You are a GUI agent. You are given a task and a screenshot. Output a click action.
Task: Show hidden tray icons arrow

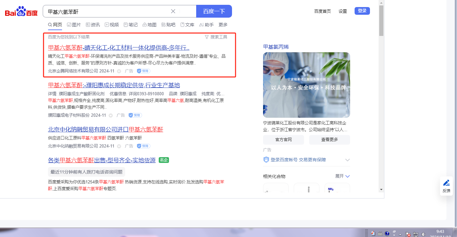(x=400, y=234)
